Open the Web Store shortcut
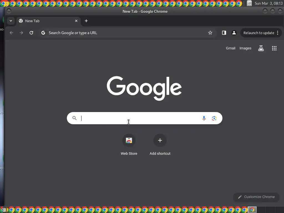 point(129,145)
